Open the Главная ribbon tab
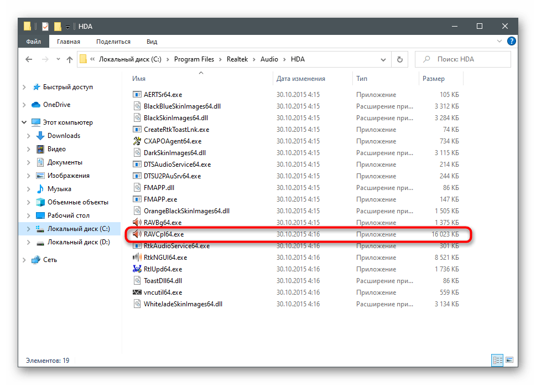The width and height of the screenshot is (536, 385). [x=69, y=42]
